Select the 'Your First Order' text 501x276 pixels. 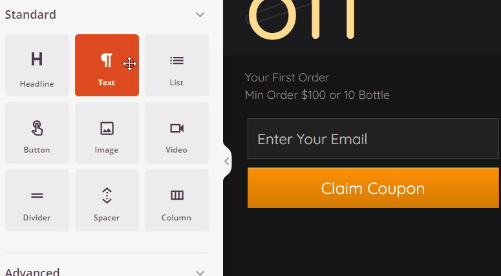tap(287, 78)
